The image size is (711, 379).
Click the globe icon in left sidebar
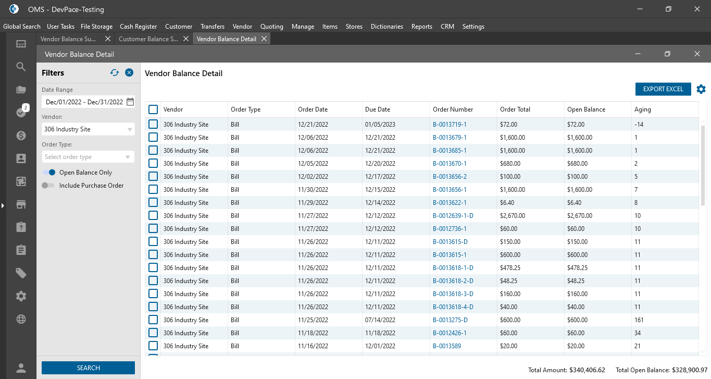pyautogui.click(x=21, y=319)
